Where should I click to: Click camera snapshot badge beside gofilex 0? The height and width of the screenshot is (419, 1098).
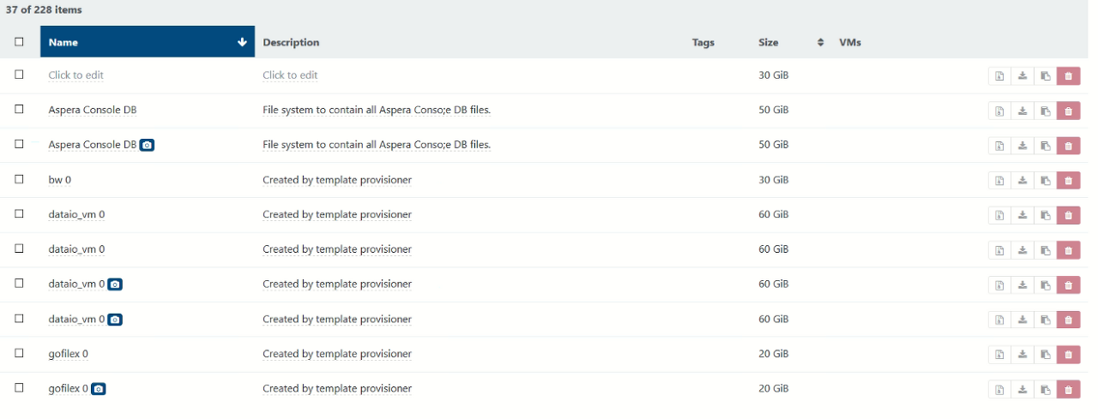99,389
